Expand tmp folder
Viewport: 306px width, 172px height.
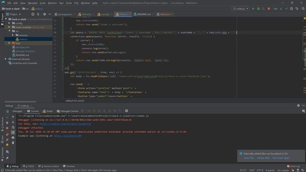click(x=10, y=43)
